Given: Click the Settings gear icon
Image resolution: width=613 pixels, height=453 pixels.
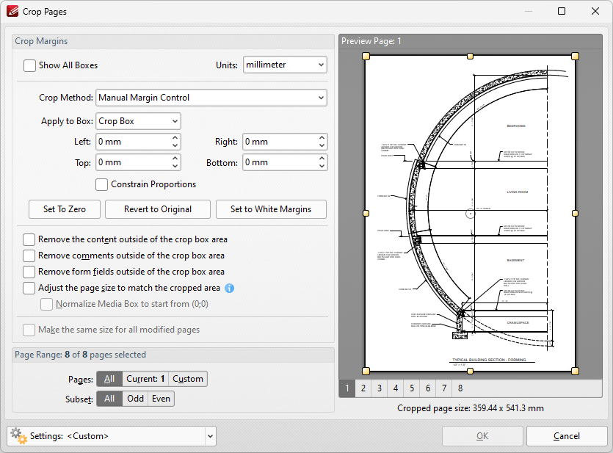Looking at the screenshot, I should click(x=18, y=436).
